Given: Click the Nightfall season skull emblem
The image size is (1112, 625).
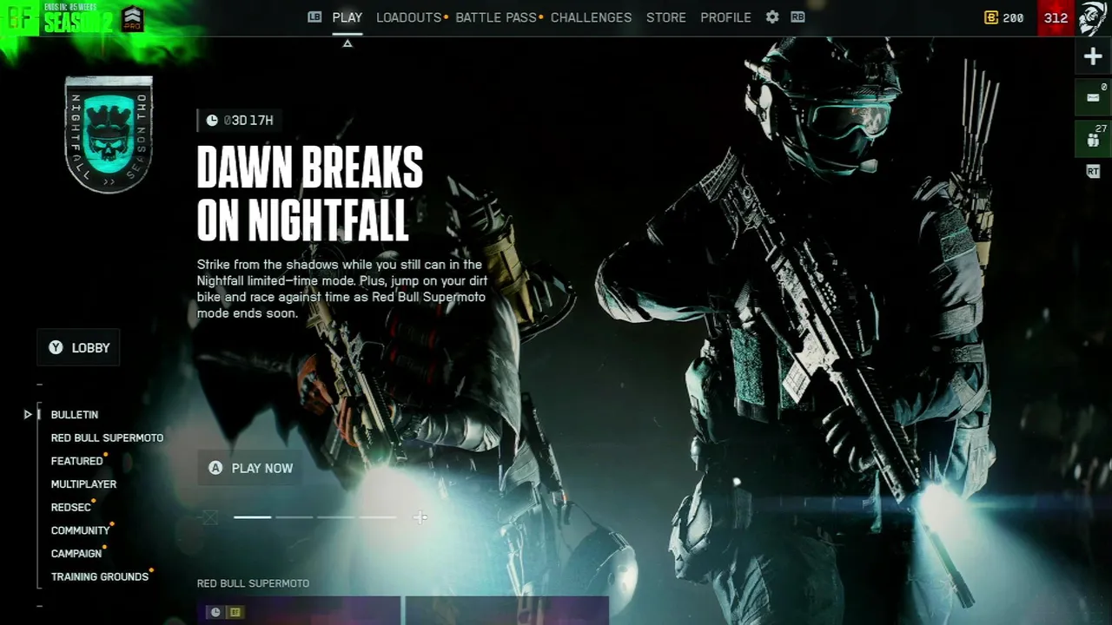Looking at the screenshot, I should 109,134.
